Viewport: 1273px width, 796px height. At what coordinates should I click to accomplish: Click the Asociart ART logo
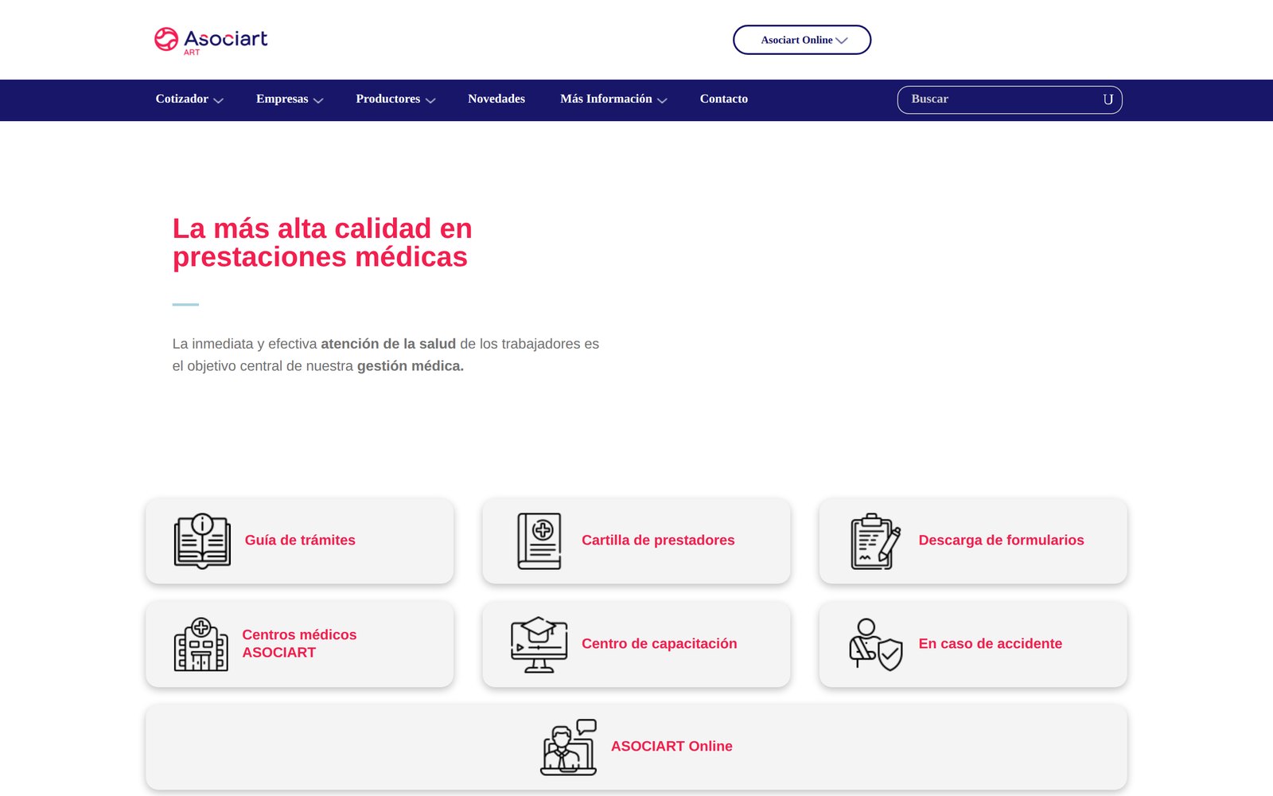pyautogui.click(x=211, y=40)
